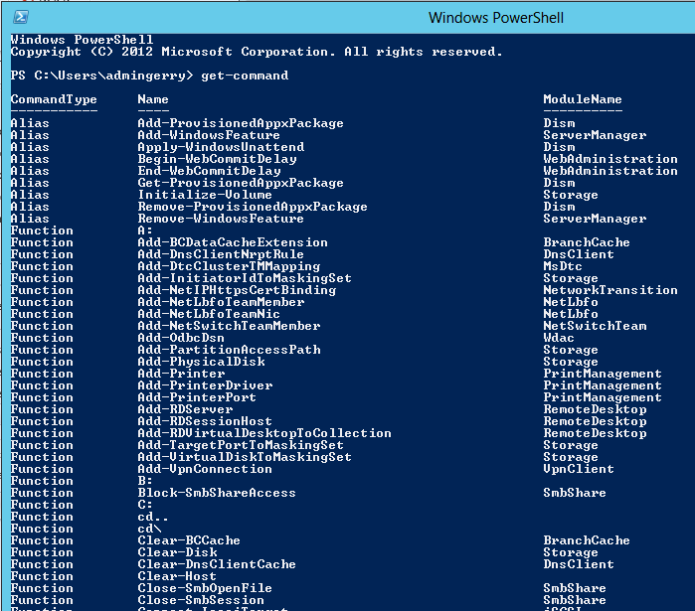The image size is (695, 611).
Task: Select Add-ProvisionedAppxPackage in the Name column
Action: [241, 123]
